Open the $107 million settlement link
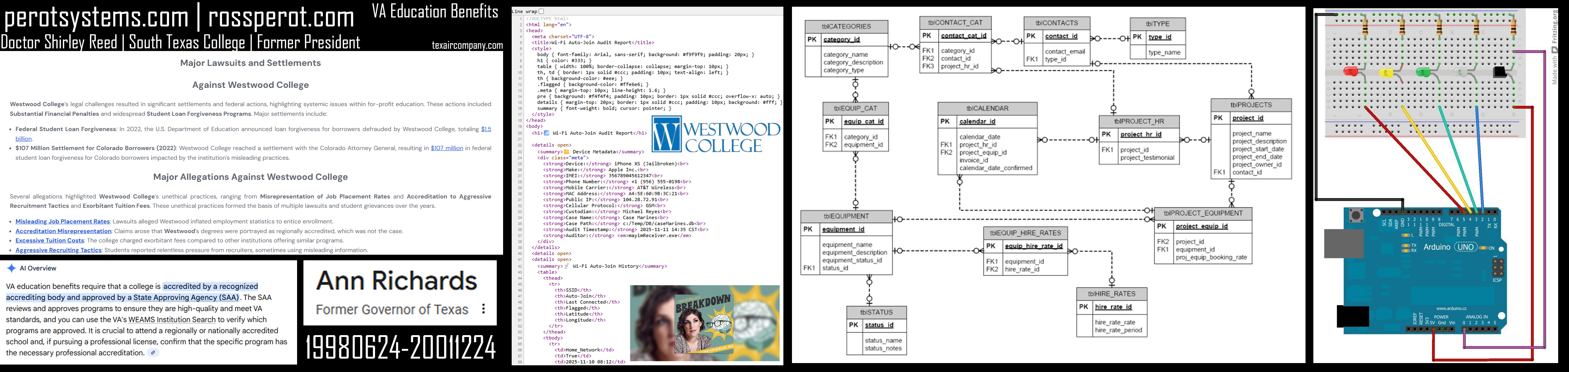The height and width of the screenshot is (372, 1569). click(446, 148)
